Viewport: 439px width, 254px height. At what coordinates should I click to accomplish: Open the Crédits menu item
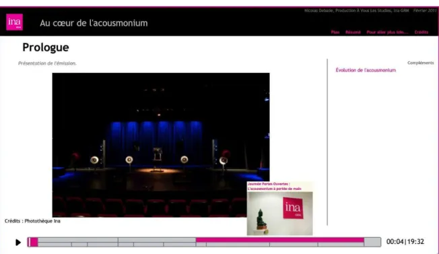coord(421,32)
